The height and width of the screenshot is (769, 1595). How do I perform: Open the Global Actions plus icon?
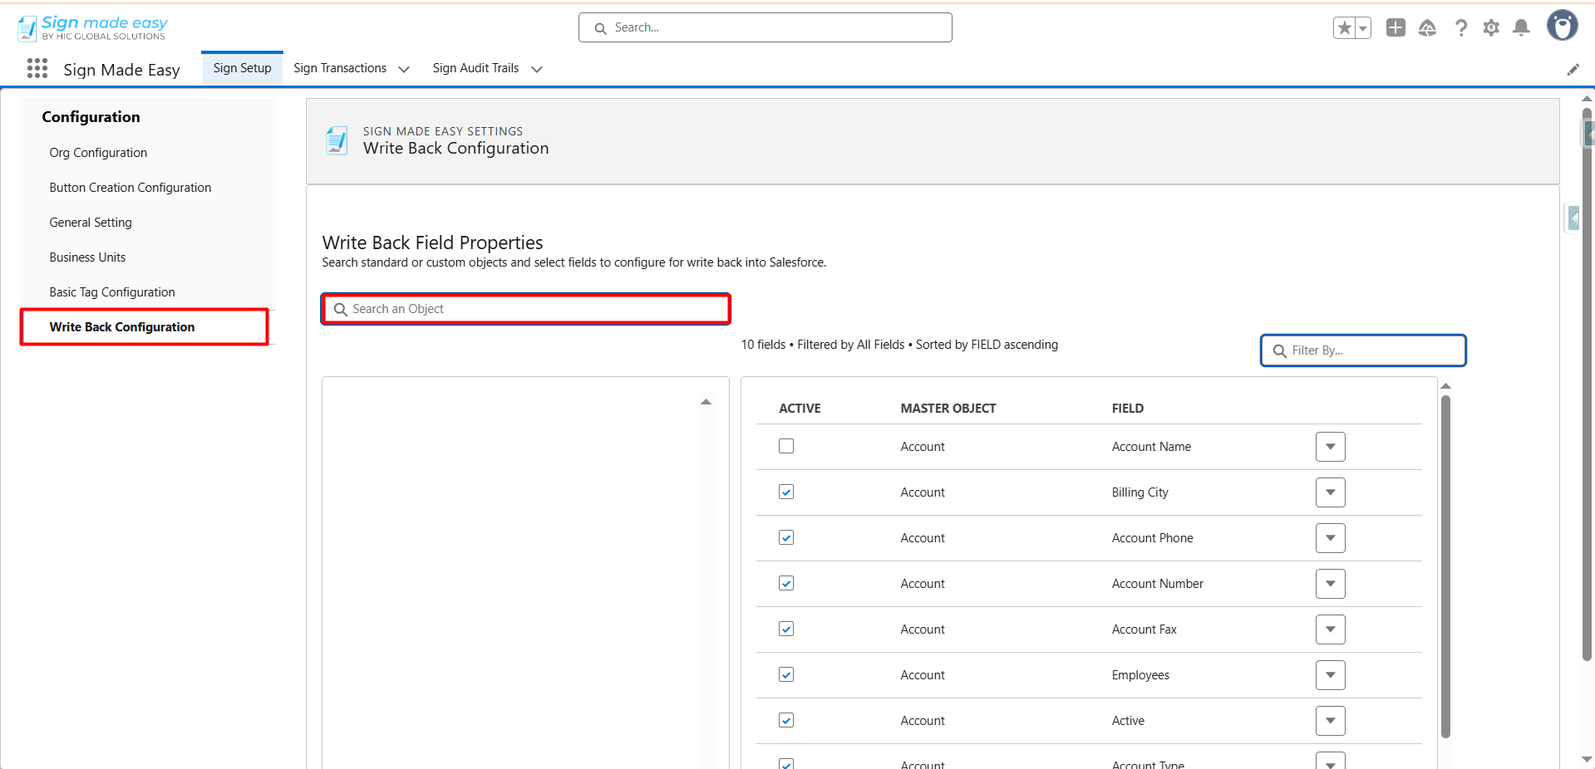1396,28
